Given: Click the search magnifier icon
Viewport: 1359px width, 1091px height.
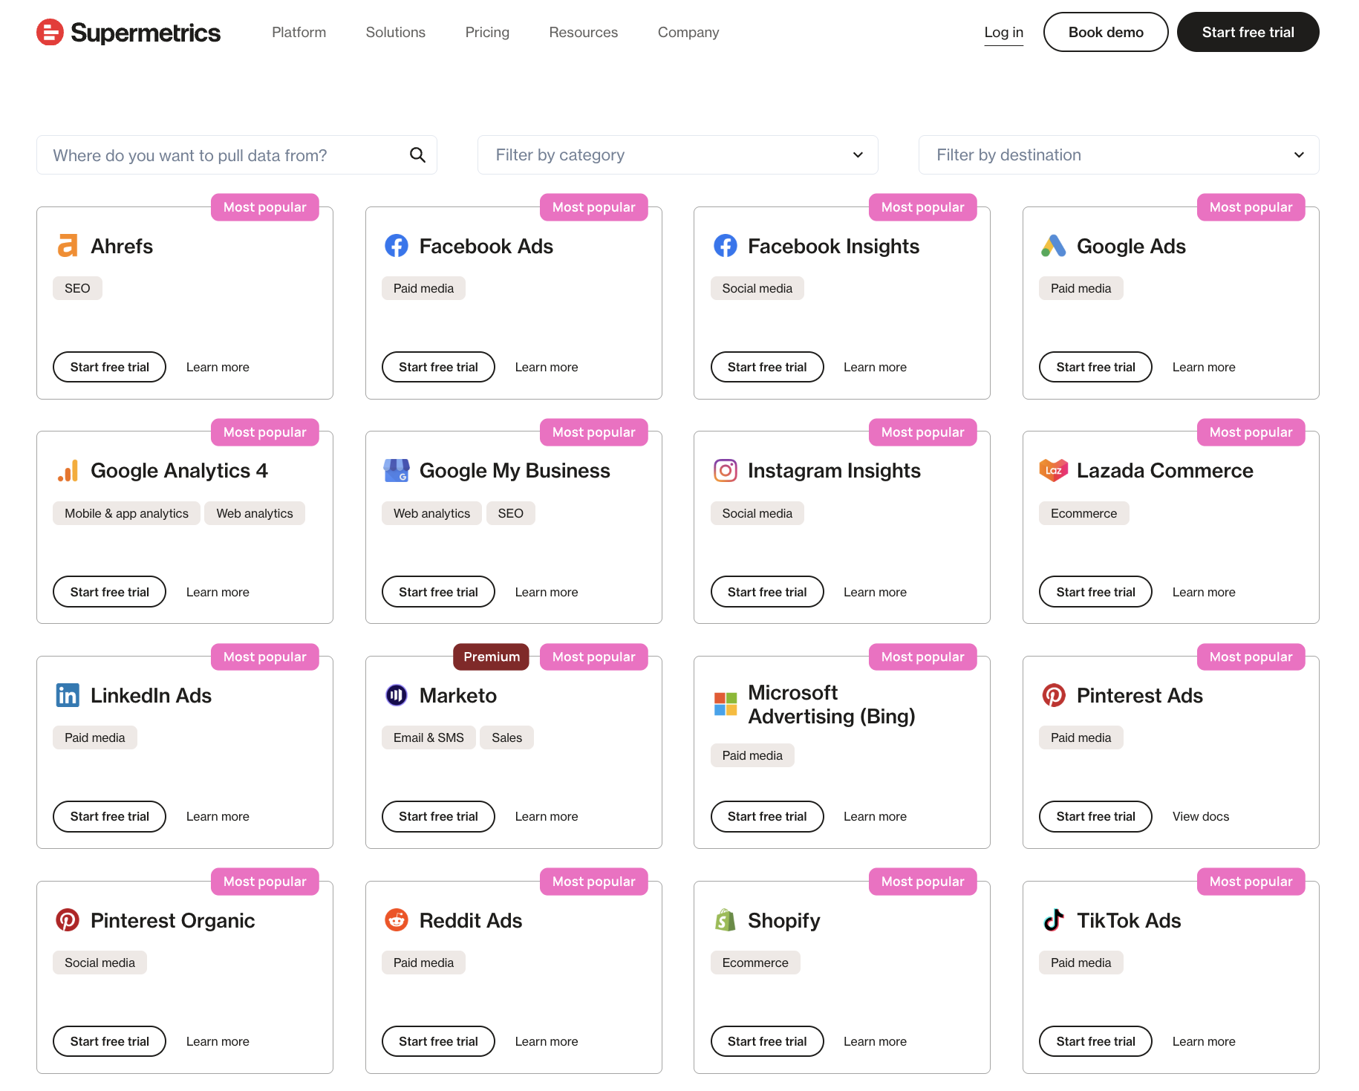Looking at the screenshot, I should (417, 154).
